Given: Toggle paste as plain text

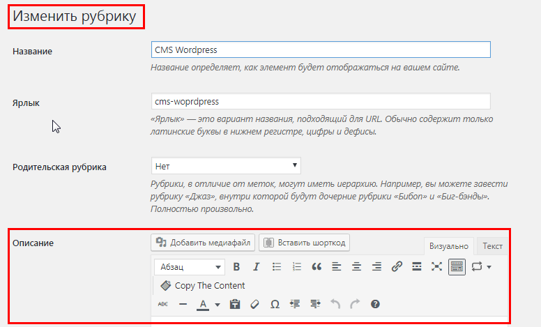Looking at the screenshot, I should point(235,304).
